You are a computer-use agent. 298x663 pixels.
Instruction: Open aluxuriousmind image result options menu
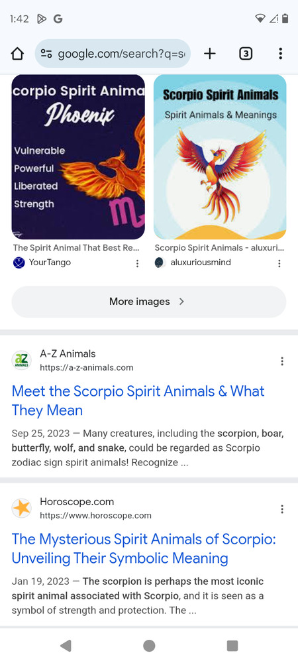coord(279,263)
